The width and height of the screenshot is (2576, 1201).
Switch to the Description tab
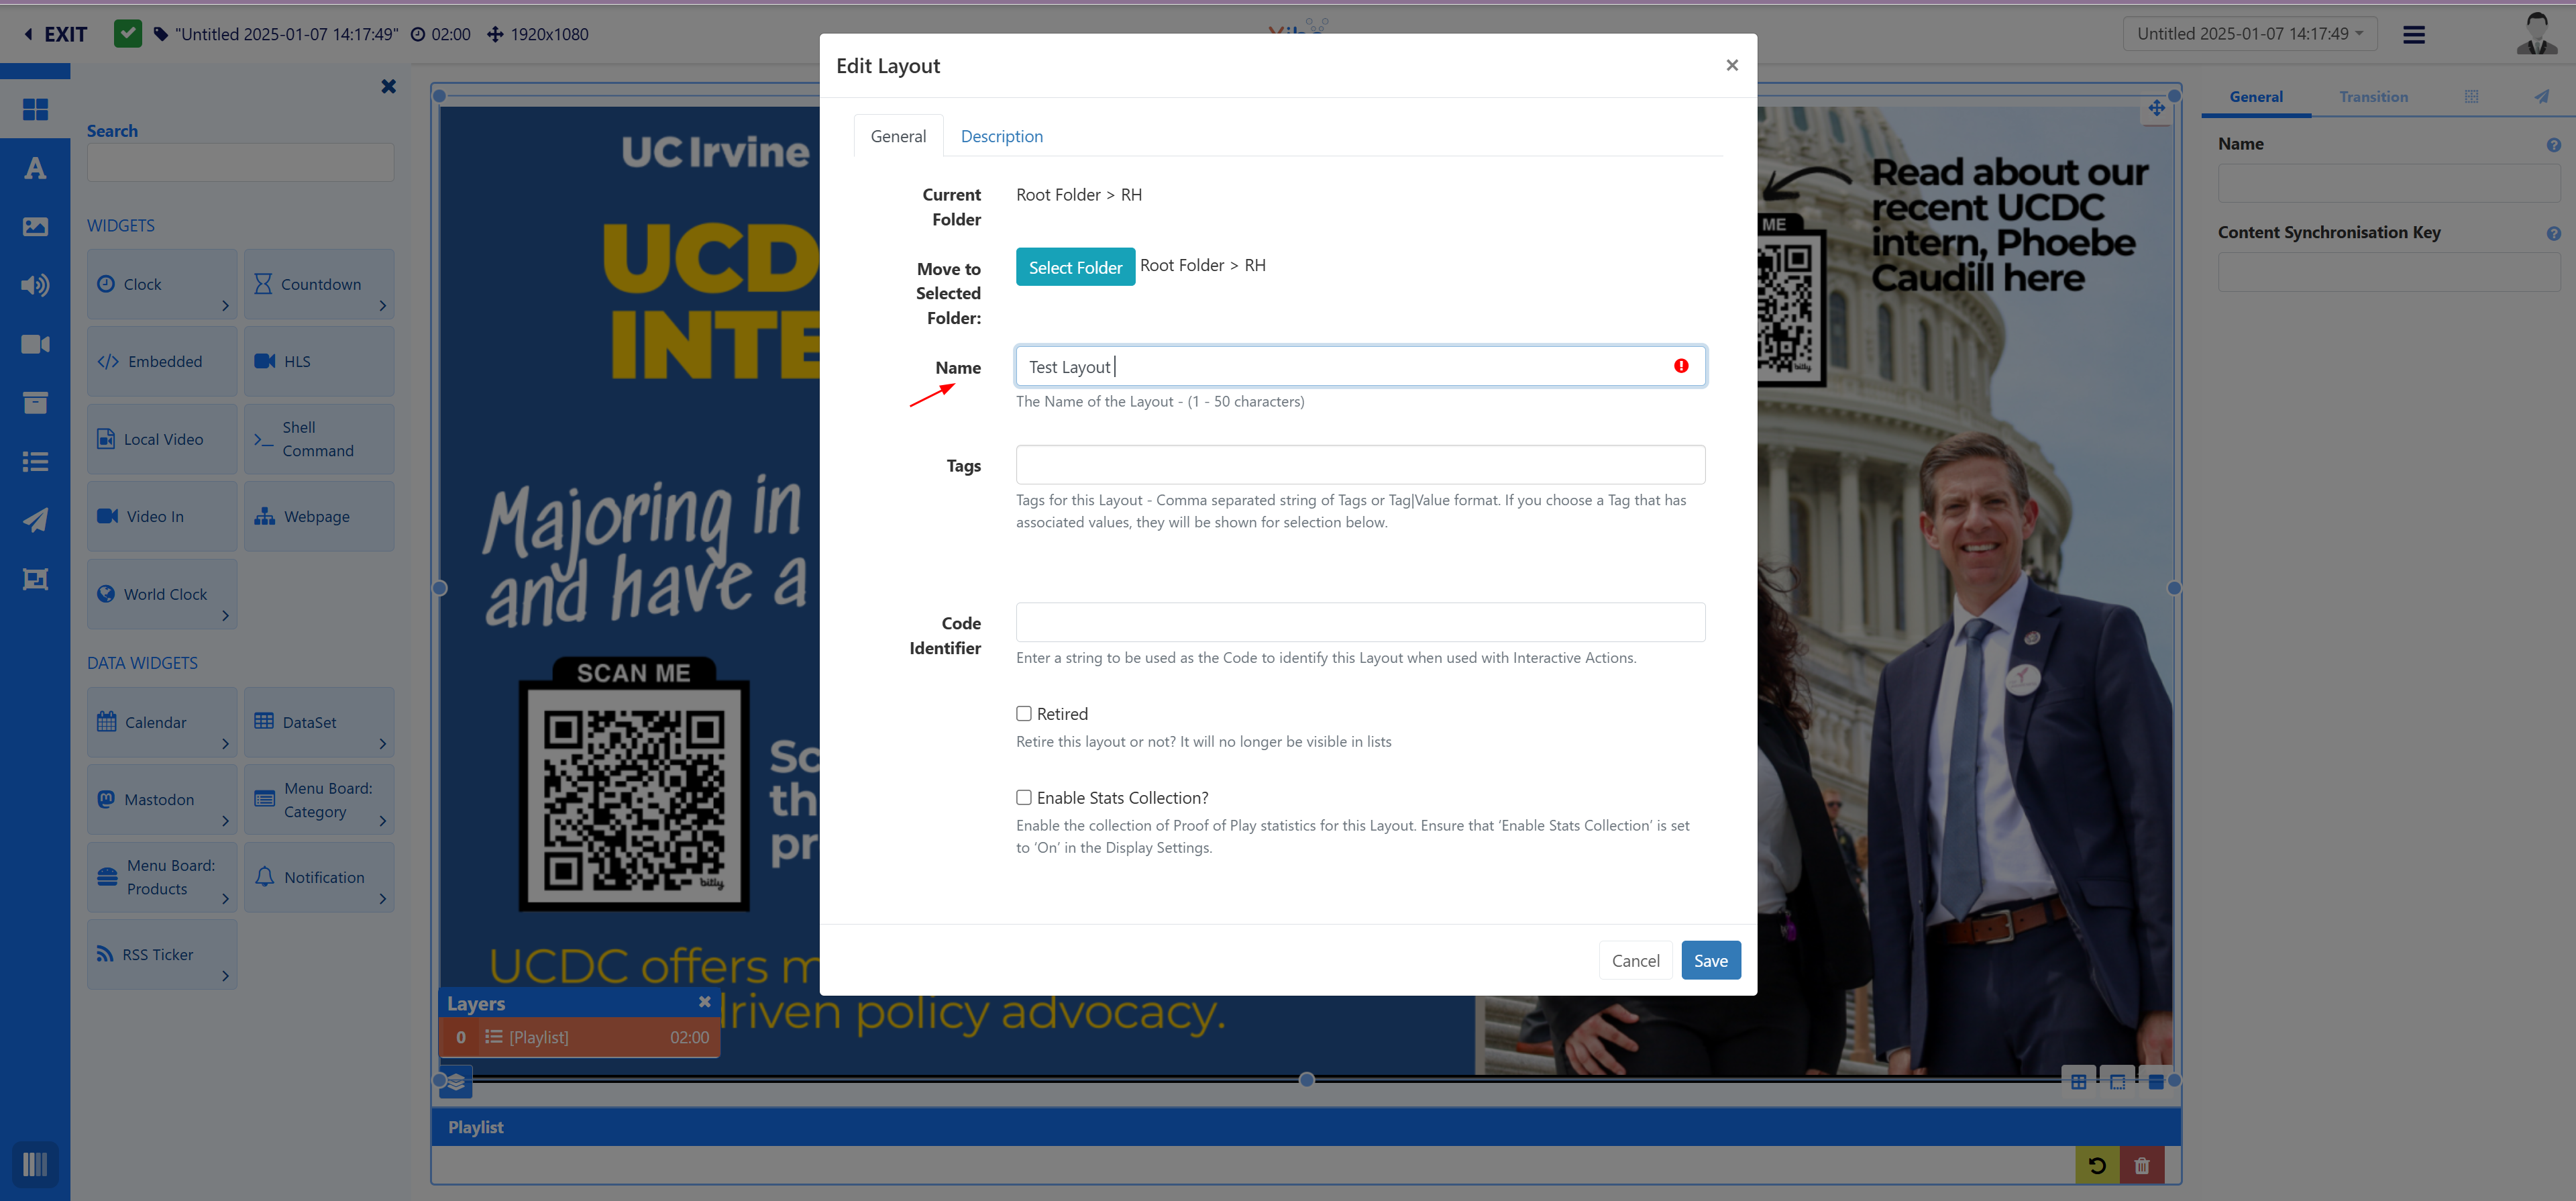pos(1001,136)
